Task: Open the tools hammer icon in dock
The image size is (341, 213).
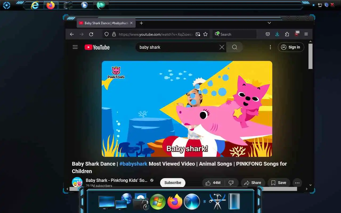Action: point(217,202)
